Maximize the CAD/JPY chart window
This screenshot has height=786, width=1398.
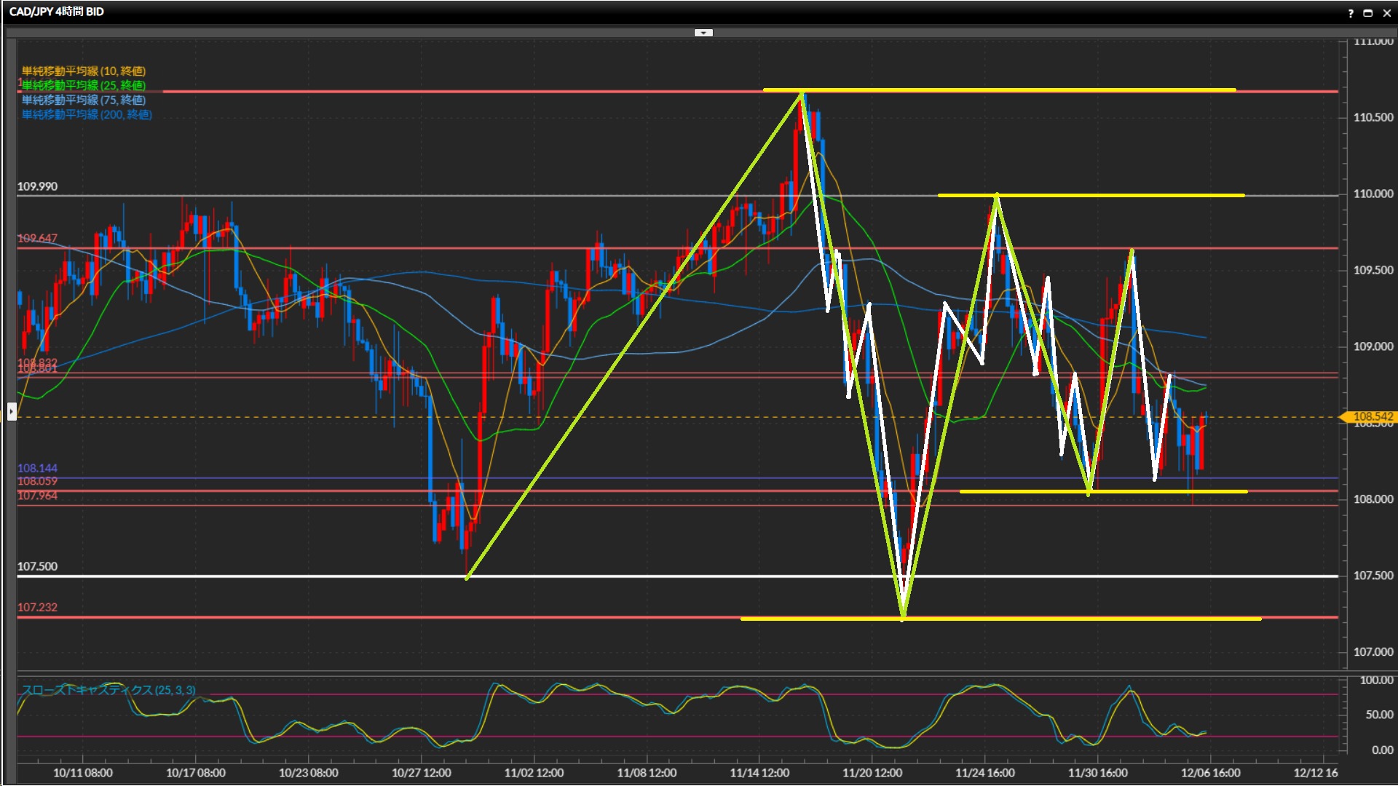pos(1367,12)
